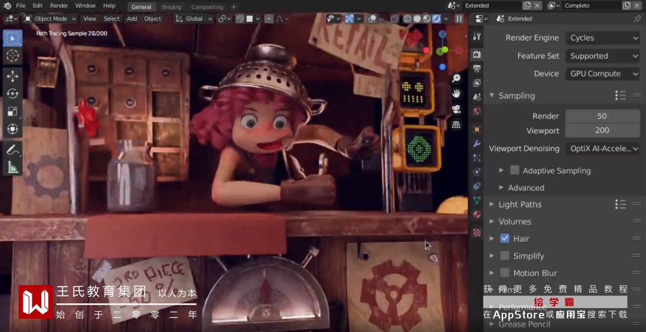Open the Window menu
This screenshot has width=646, height=332.
pyautogui.click(x=86, y=6)
